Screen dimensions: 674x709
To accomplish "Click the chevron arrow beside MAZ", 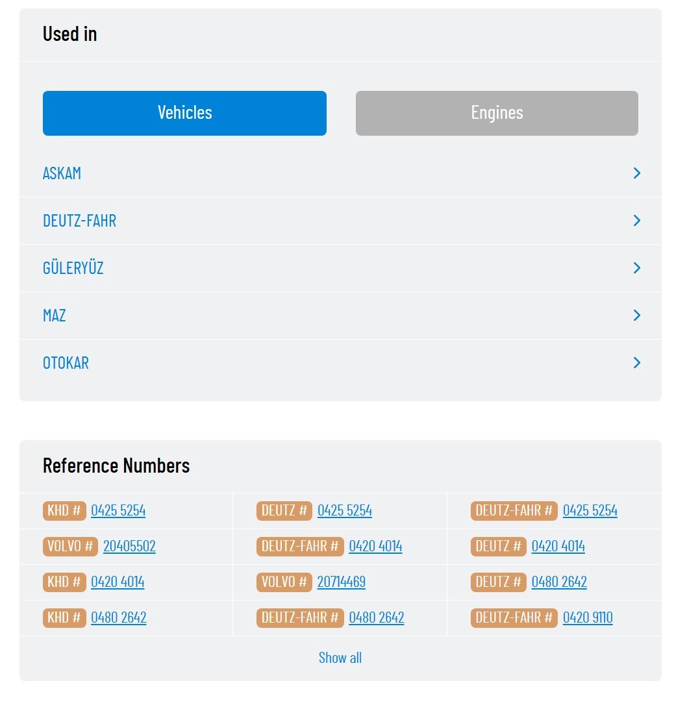I will (x=636, y=316).
